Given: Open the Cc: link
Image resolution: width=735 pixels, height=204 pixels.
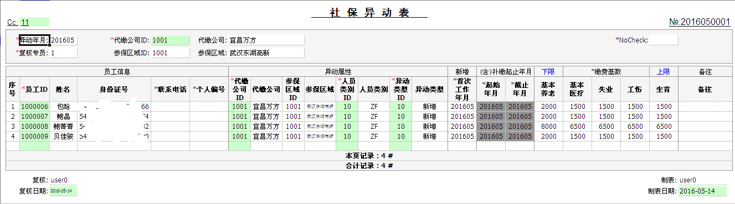Looking at the screenshot, I should pyautogui.click(x=12, y=23).
